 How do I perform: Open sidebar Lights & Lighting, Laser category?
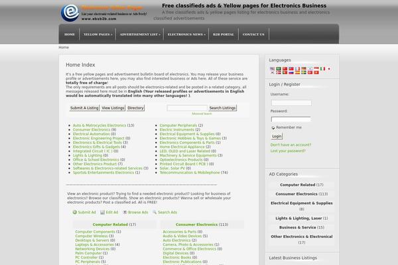298,219
